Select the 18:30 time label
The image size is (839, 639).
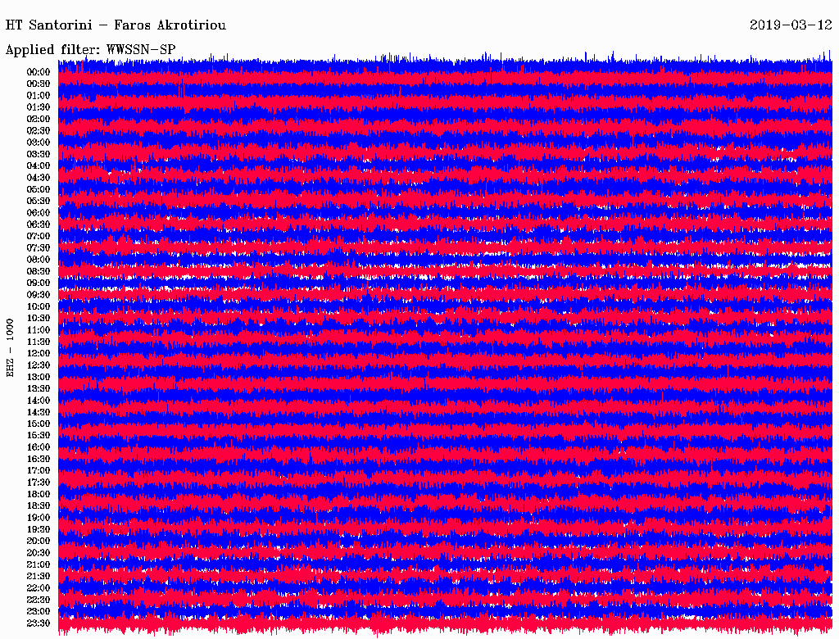pos(39,506)
